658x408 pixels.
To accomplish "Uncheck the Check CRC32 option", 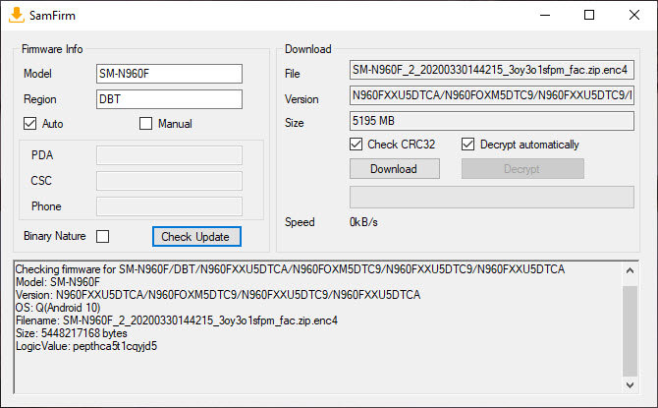I will tap(356, 145).
